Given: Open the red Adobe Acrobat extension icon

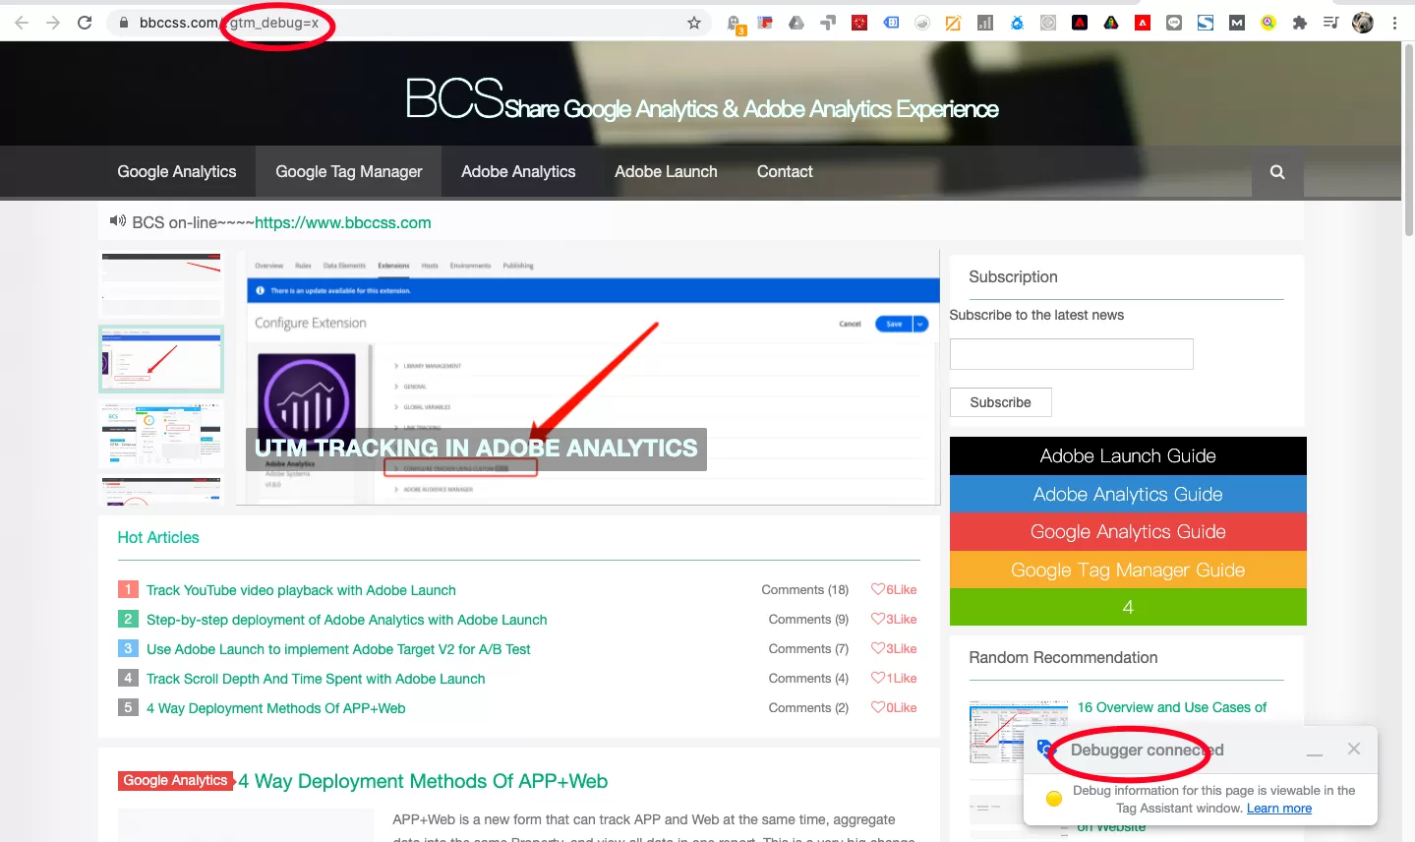Looking at the screenshot, I should [x=1143, y=23].
